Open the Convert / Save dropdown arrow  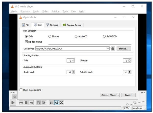pyautogui.click(x=118, y=95)
